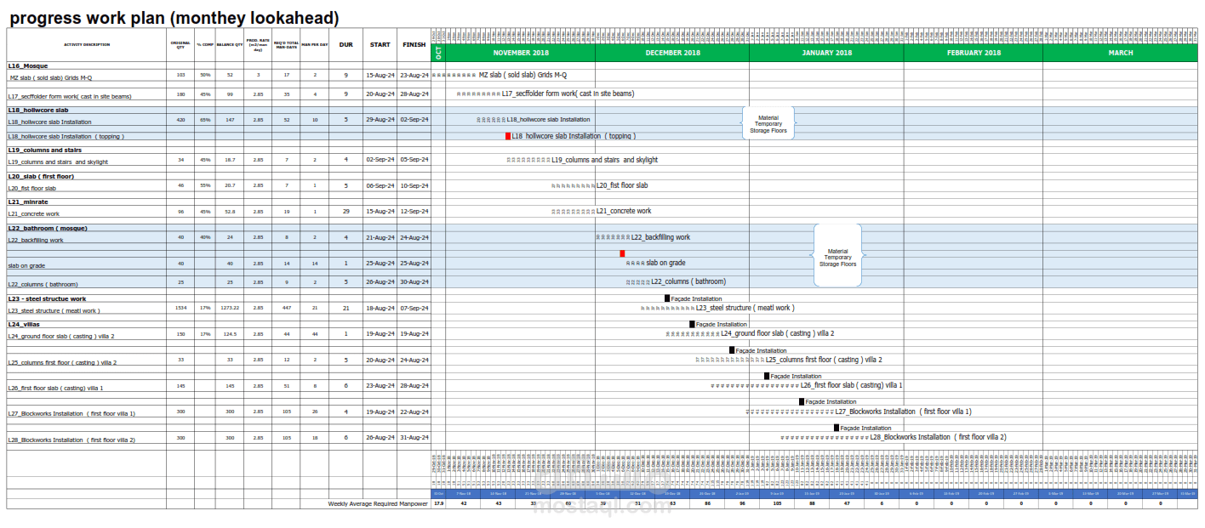Click the Material Temporary Storage callout near L18 rows
This screenshot has width=1205, height=528.
tap(768, 123)
